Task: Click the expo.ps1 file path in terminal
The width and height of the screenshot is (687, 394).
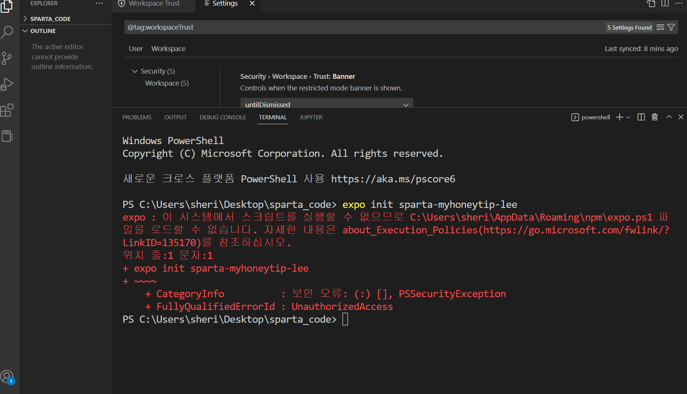Action: tap(531, 217)
